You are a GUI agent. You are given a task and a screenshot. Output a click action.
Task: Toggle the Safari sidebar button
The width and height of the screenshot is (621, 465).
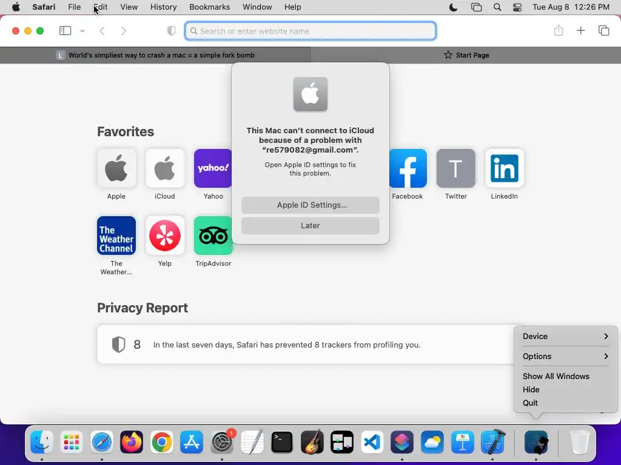65,31
